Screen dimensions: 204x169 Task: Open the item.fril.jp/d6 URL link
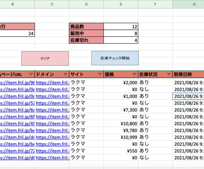coord(17,157)
